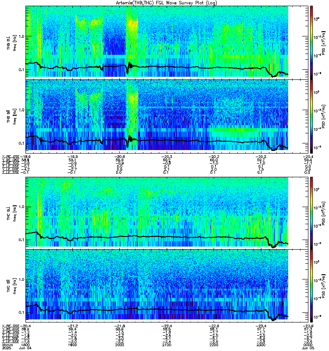Click the PSD color bar beside the THC B-perpendicular panel
Viewport: 329px width, 351px height.
pos(311,213)
